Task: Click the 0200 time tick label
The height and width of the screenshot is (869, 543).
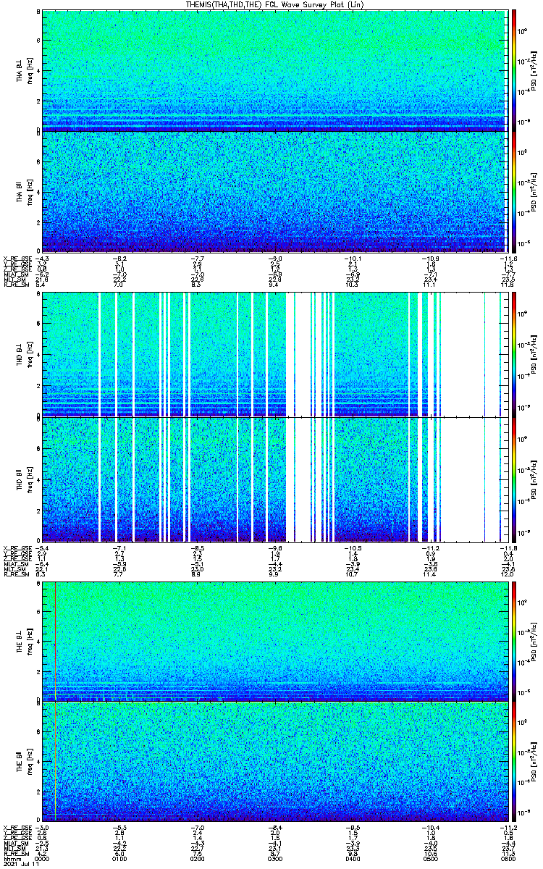Action: pyautogui.click(x=198, y=859)
